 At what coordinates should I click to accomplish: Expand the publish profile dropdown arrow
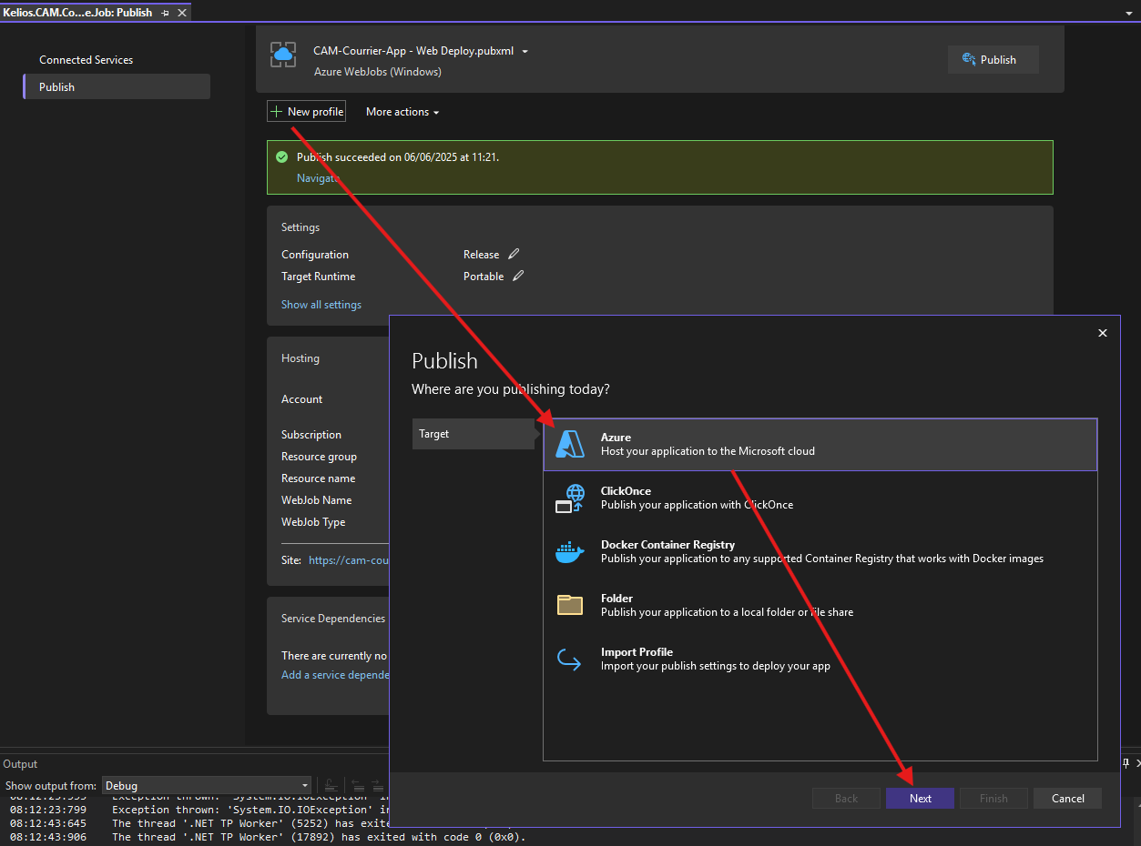coord(525,52)
